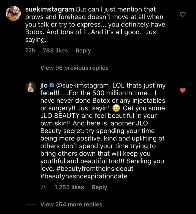Unlike jlo's reply using the red heart
Image resolution: width=196 pixels, height=214 pixels.
pos(183,91)
